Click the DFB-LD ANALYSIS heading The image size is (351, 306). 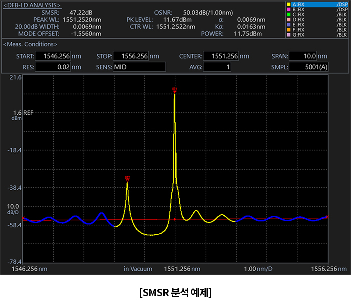32,5
